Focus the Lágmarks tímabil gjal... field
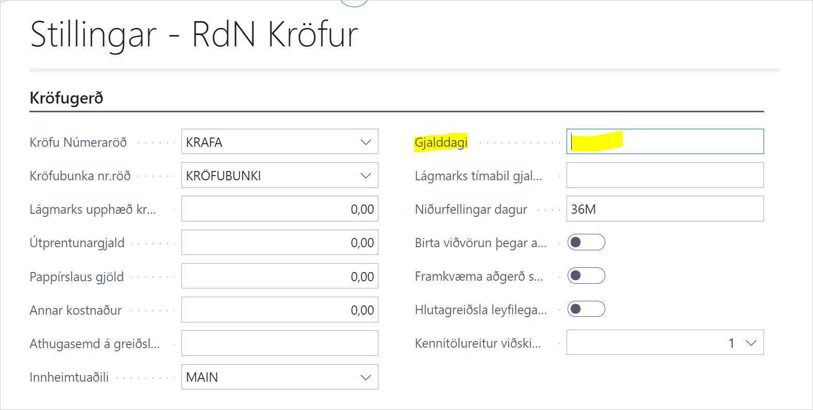This screenshot has width=813, height=410. tap(665, 176)
